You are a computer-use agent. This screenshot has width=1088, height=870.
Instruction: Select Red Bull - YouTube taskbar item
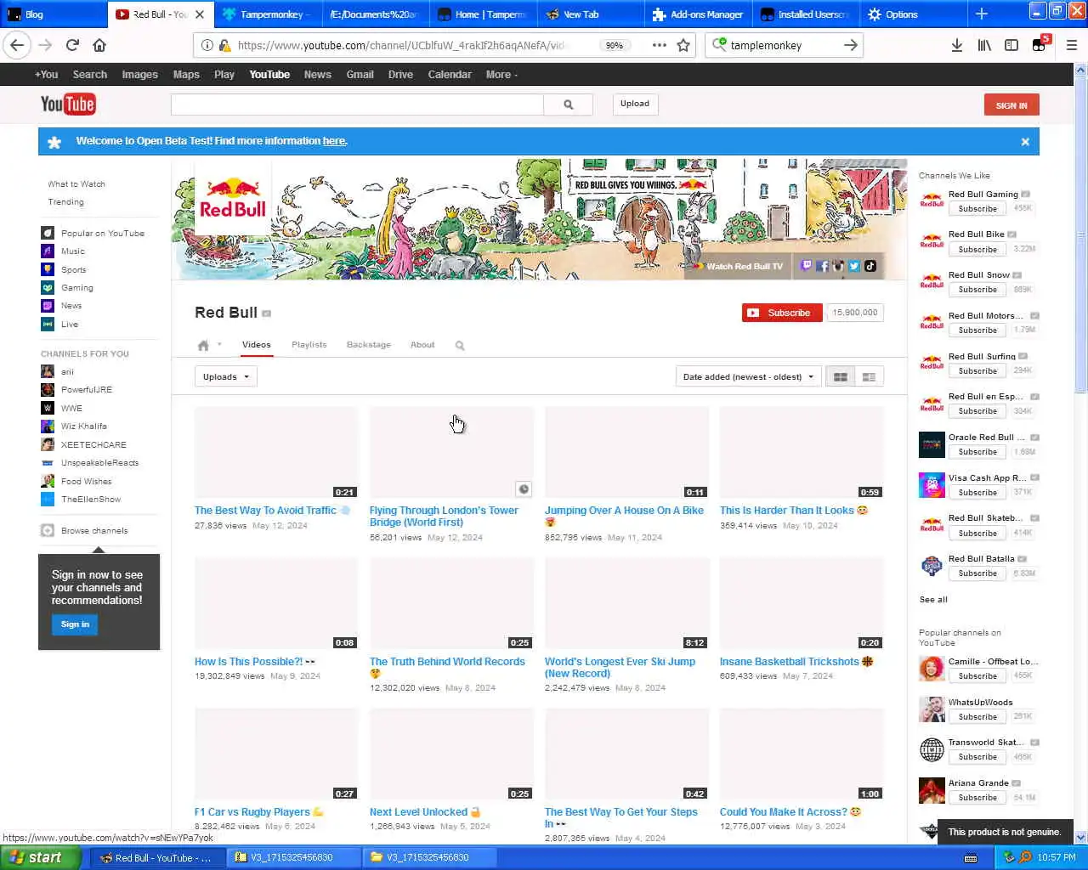point(158,857)
